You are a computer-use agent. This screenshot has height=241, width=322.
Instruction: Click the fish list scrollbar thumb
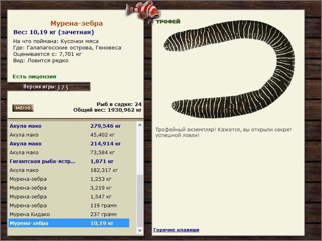140,201
